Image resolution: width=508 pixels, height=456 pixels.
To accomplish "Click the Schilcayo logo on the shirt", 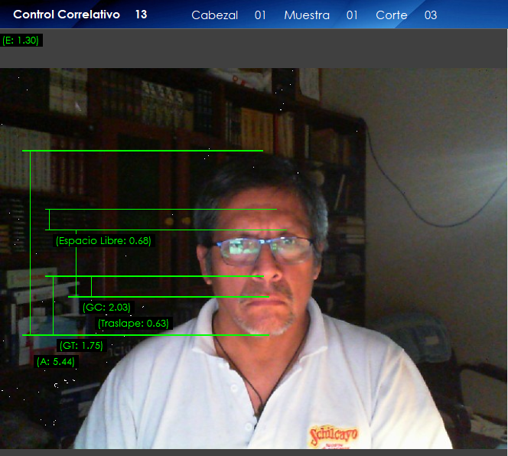I will [333, 436].
